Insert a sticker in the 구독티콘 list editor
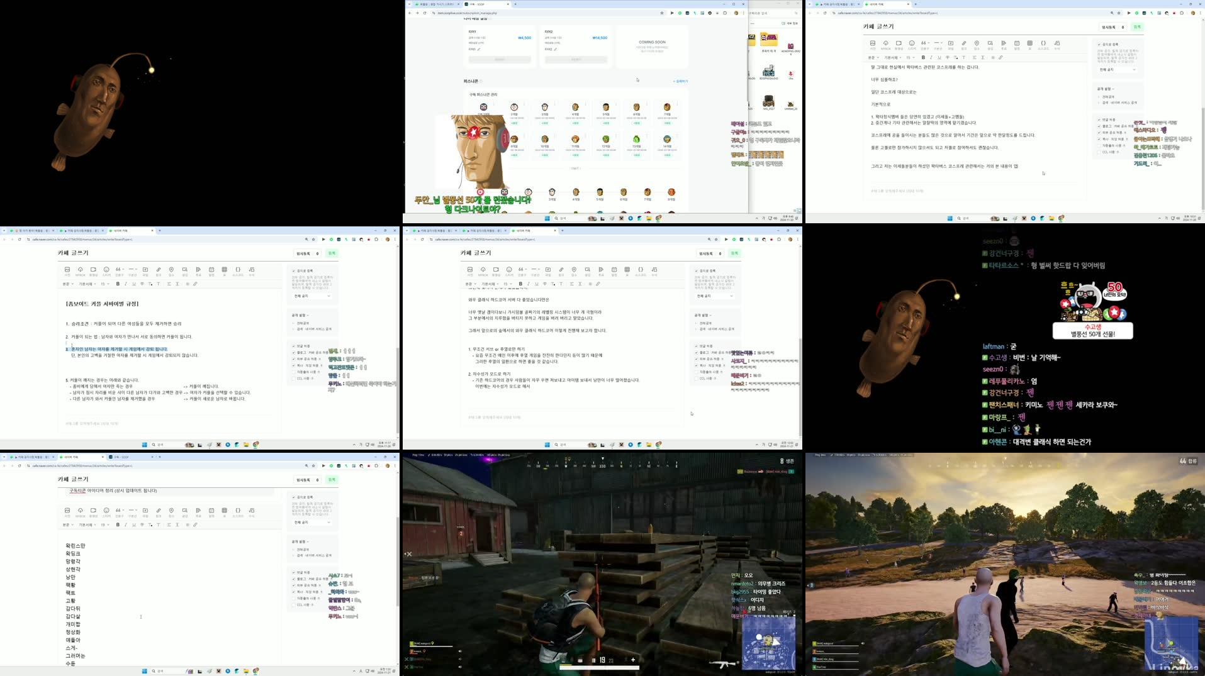Screen dimensions: 1205x676 tap(106, 512)
